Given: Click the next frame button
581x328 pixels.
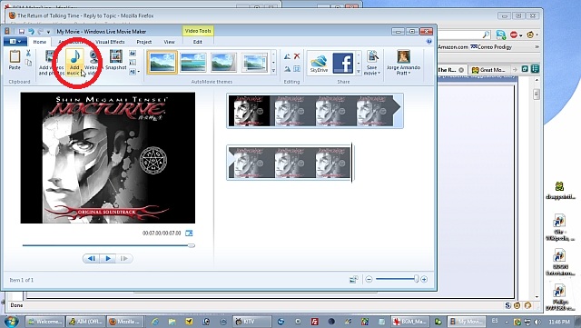Looking at the screenshot, I should [124, 258].
